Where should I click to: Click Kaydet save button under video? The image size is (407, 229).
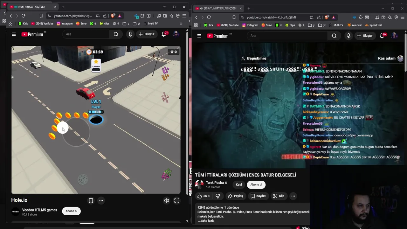coord(258,196)
